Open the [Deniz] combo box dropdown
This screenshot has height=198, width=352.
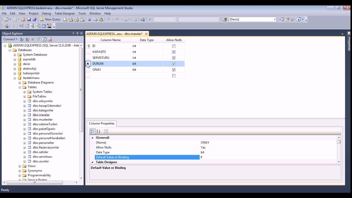click(x=274, y=20)
